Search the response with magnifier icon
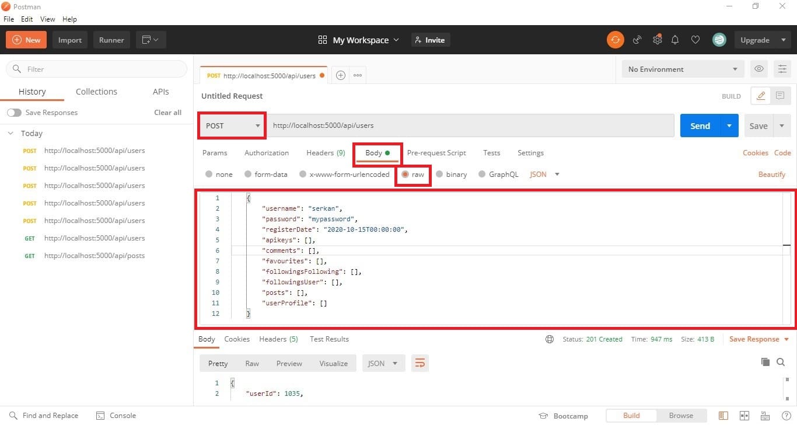Image resolution: width=797 pixels, height=425 pixels. pos(781,363)
